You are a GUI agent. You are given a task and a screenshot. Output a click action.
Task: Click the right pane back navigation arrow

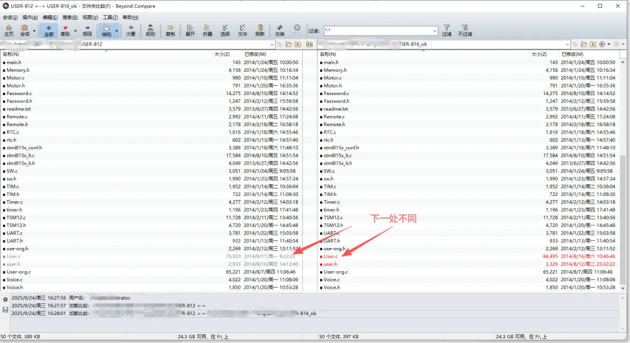coord(602,44)
